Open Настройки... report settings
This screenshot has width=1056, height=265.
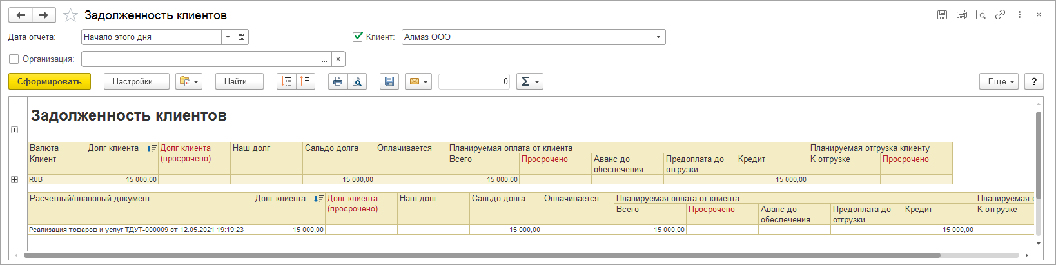(136, 81)
